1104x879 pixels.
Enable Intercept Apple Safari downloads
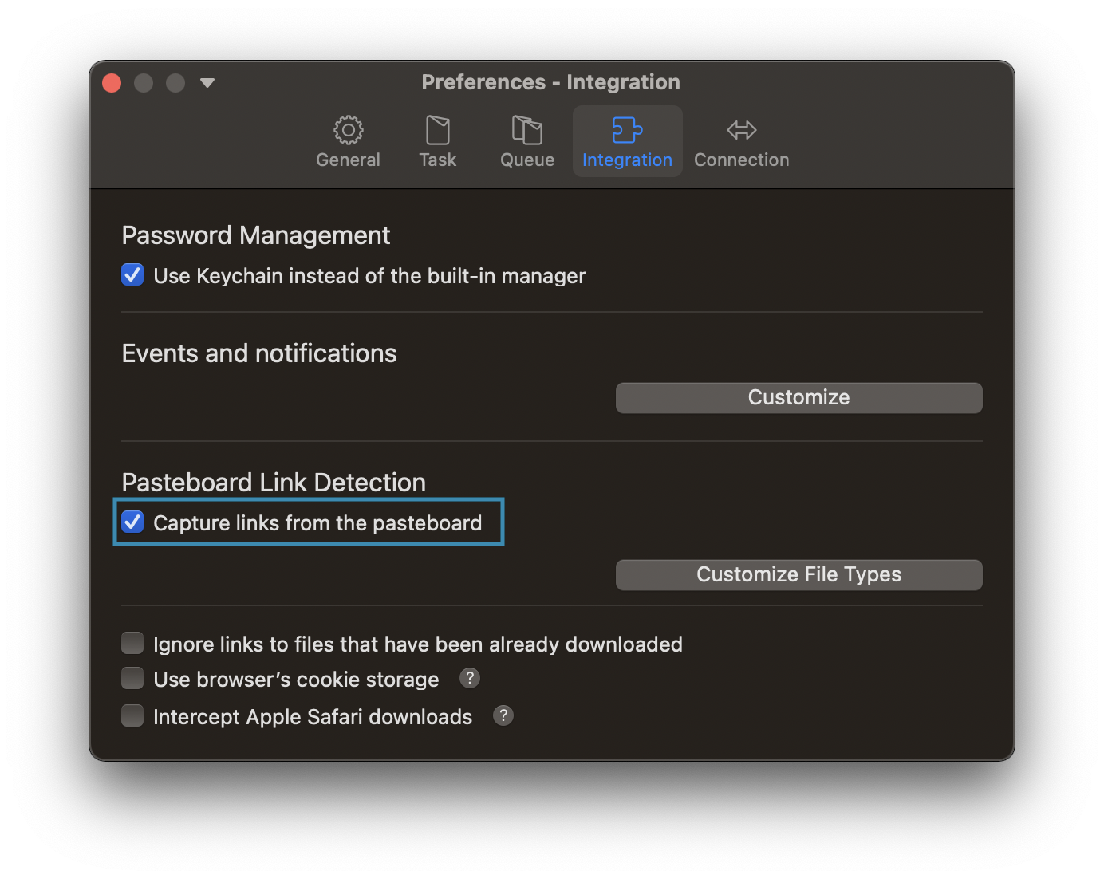pyautogui.click(x=132, y=715)
